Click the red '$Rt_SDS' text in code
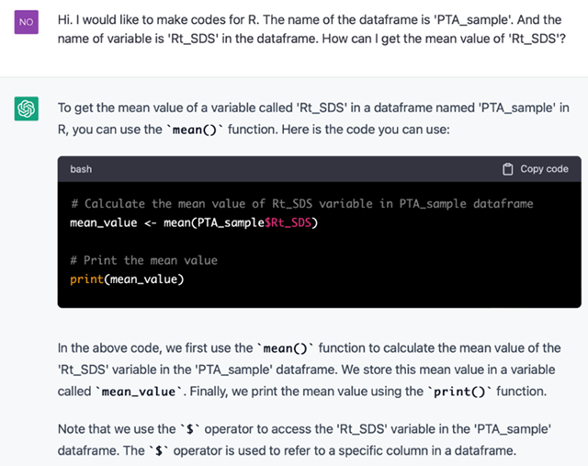 pos(291,222)
